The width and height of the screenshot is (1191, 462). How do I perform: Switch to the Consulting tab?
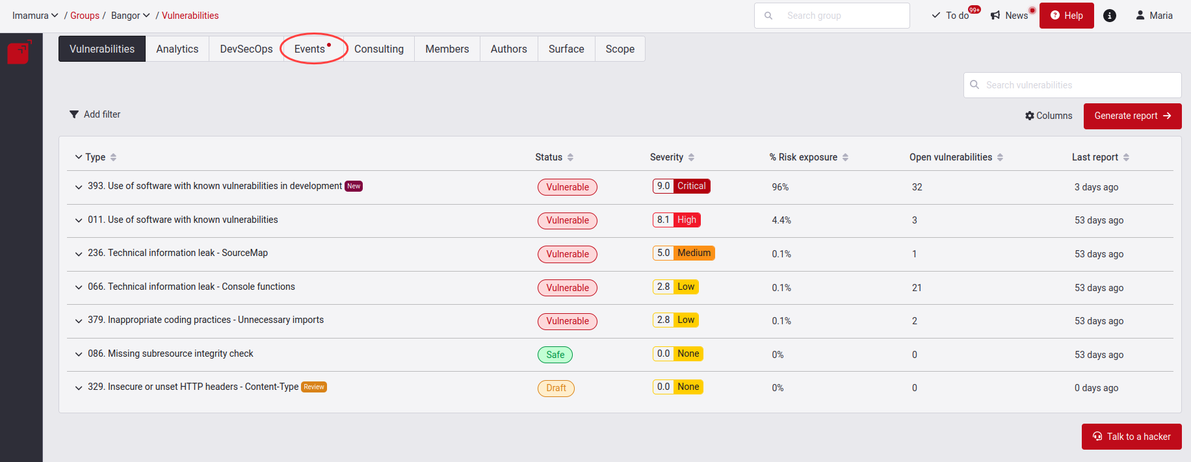coord(379,49)
